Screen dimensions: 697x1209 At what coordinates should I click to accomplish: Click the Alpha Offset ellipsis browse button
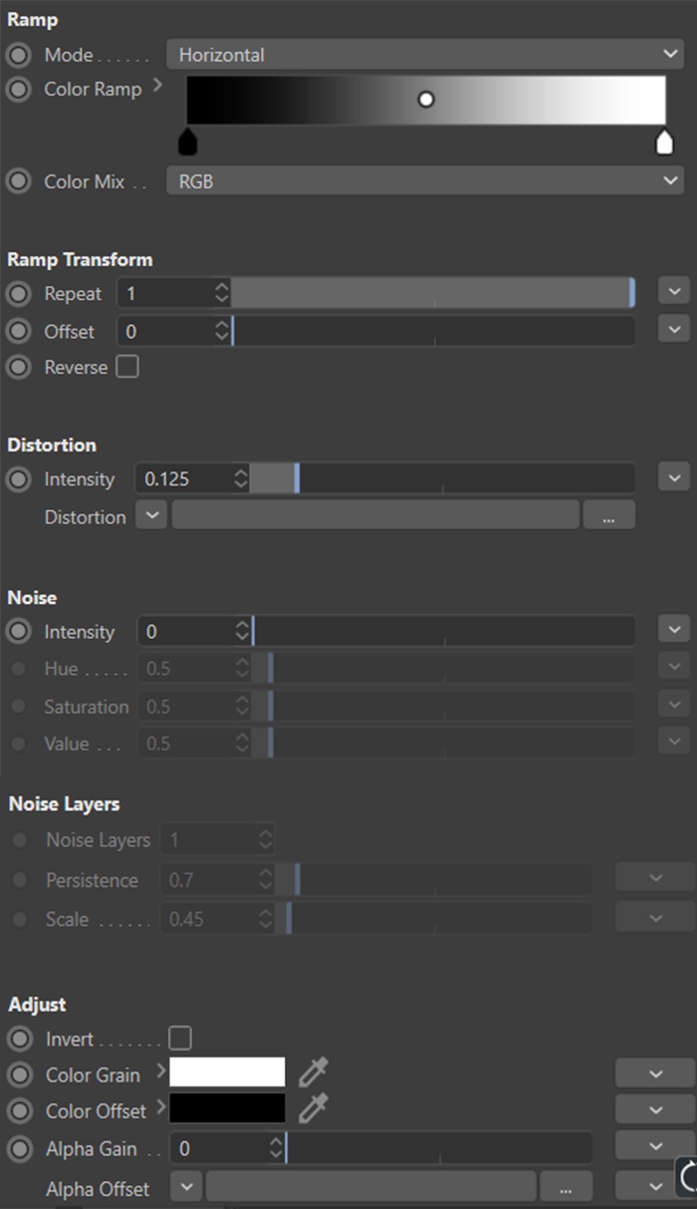click(566, 1187)
